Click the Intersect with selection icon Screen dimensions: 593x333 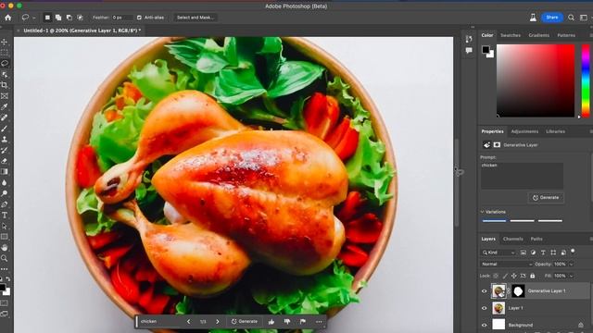point(81,18)
